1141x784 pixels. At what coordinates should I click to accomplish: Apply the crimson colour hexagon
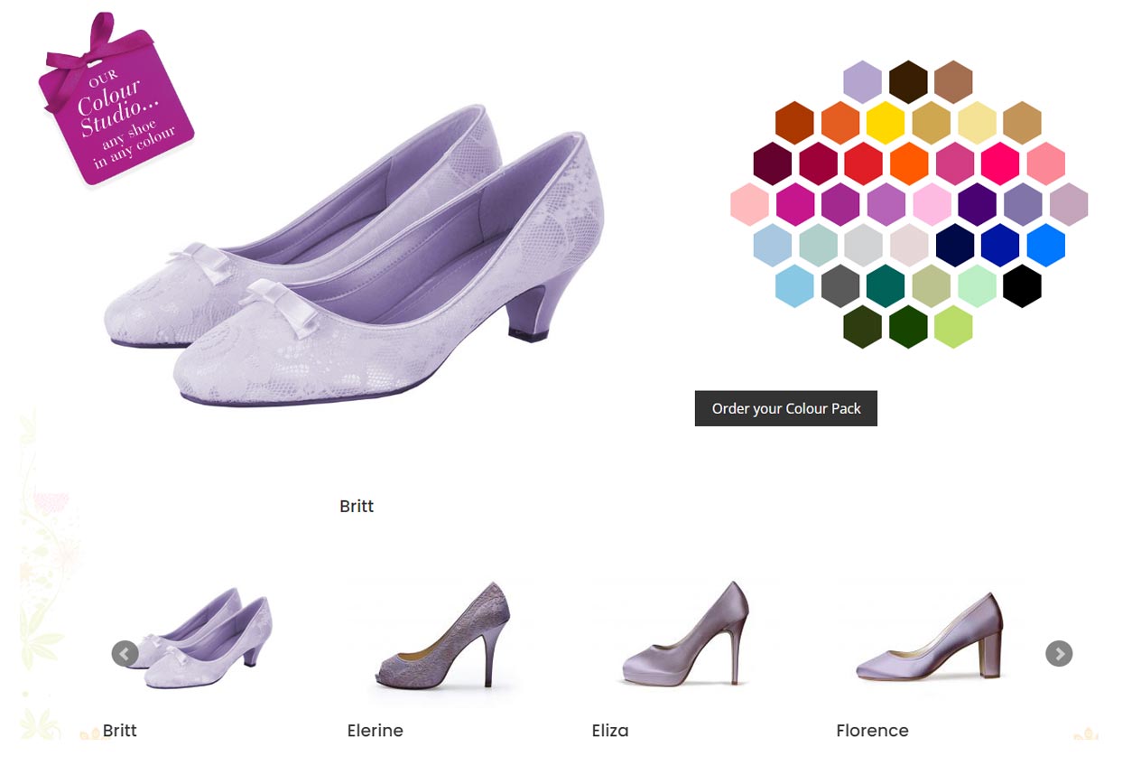point(818,163)
